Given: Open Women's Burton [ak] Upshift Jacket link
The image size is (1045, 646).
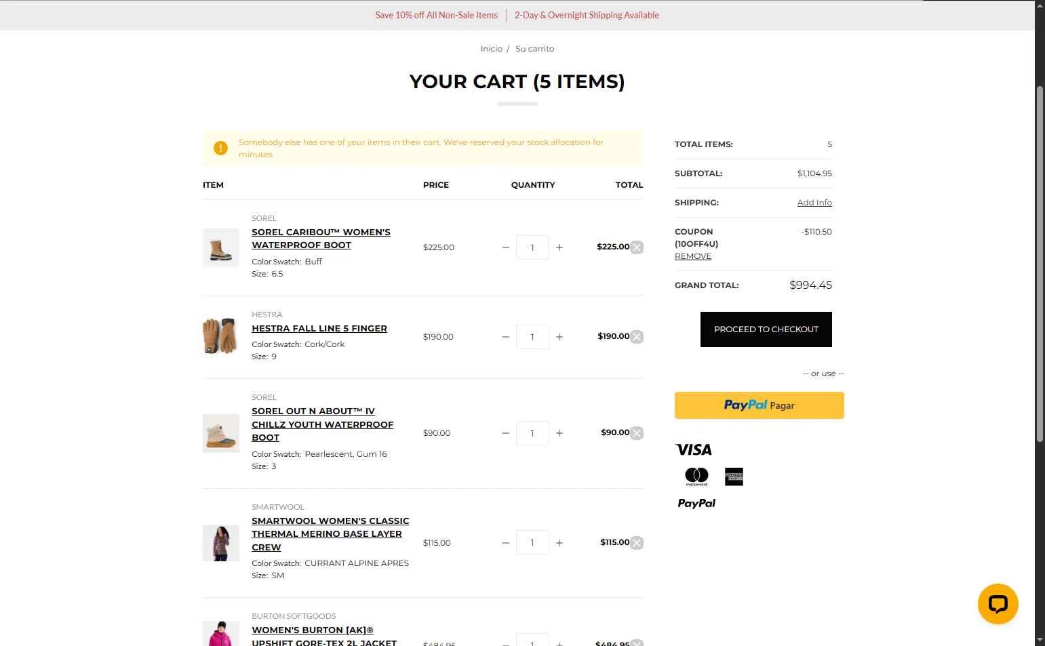Looking at the screenshot, I should coord(324,636).
